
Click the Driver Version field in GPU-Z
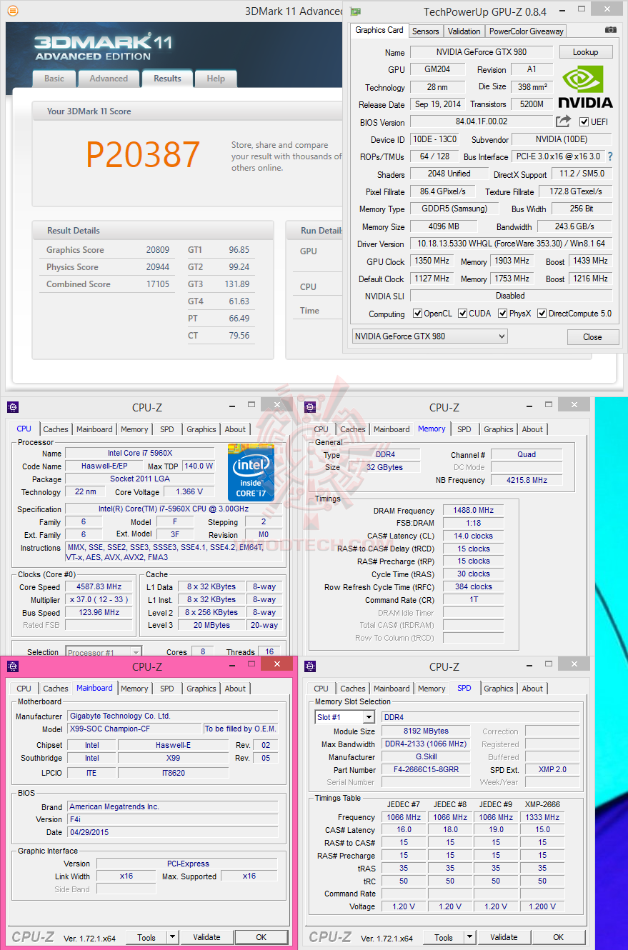pyautogui.click(x=511, y=244)
